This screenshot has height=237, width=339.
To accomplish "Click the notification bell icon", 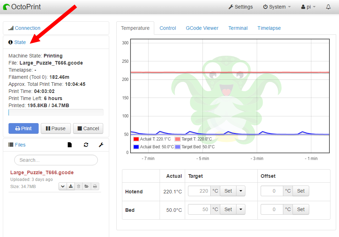I will point(328,7).
